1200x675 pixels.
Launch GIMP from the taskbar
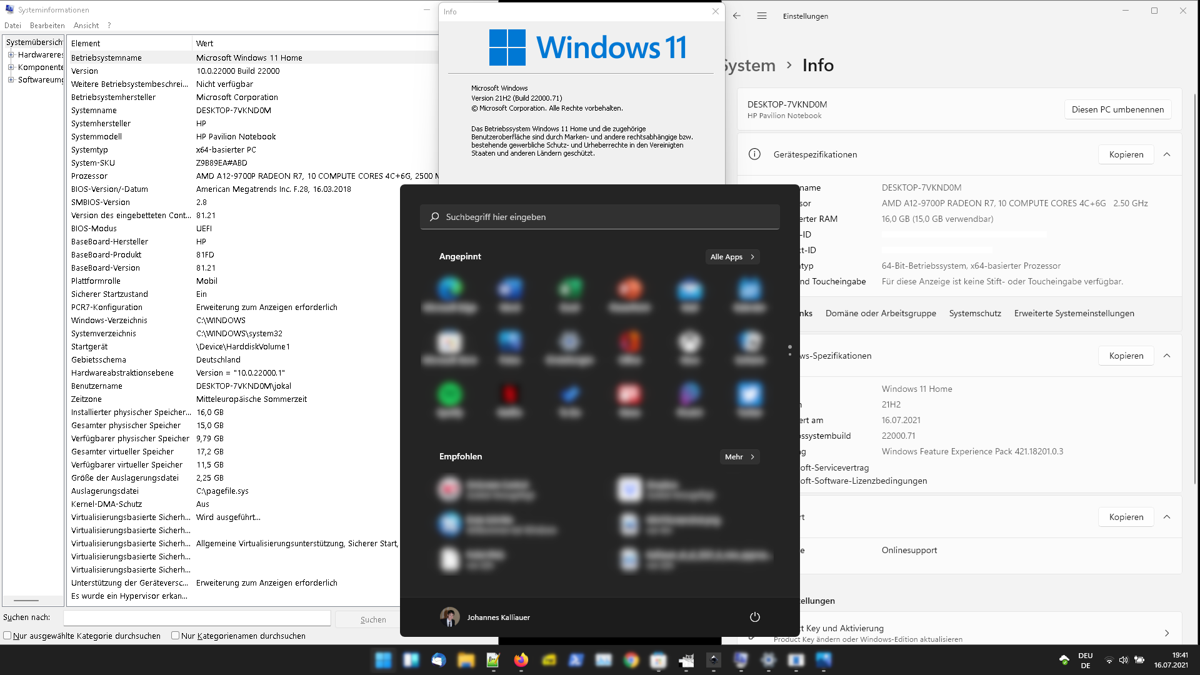(x=686, y=660)
